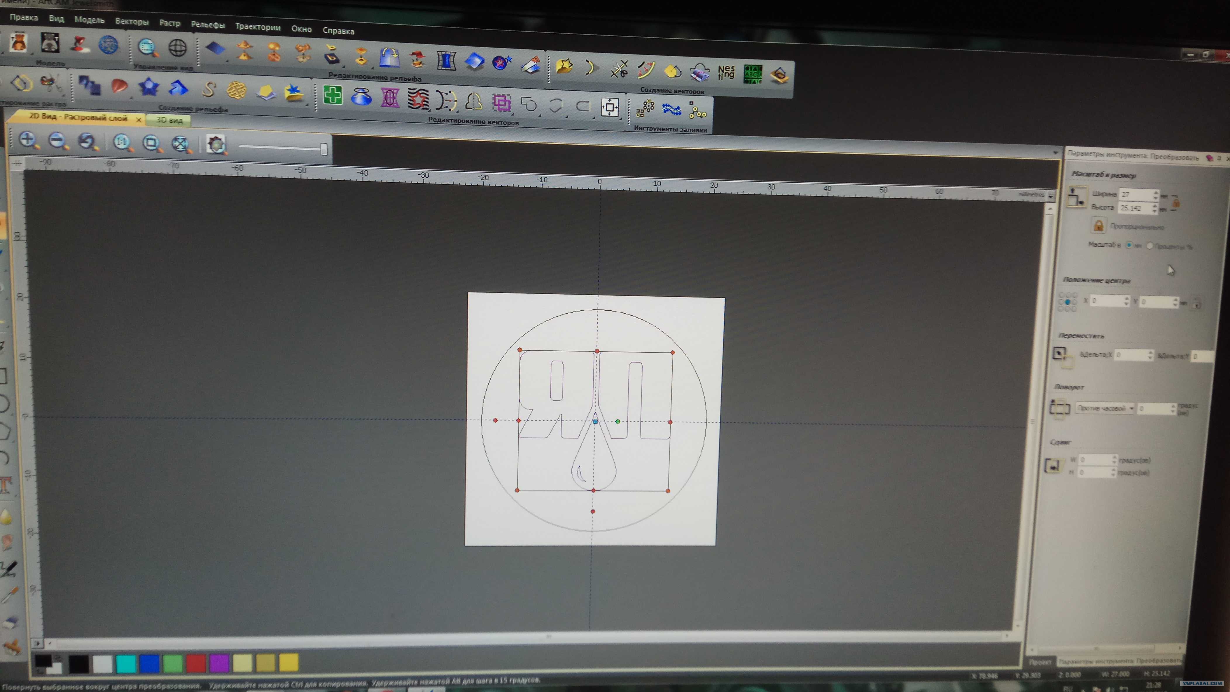Screen dimensions: 1230x692
Task: Open the Справка menu
Action: pyautogui.click(x=338, y=31)
